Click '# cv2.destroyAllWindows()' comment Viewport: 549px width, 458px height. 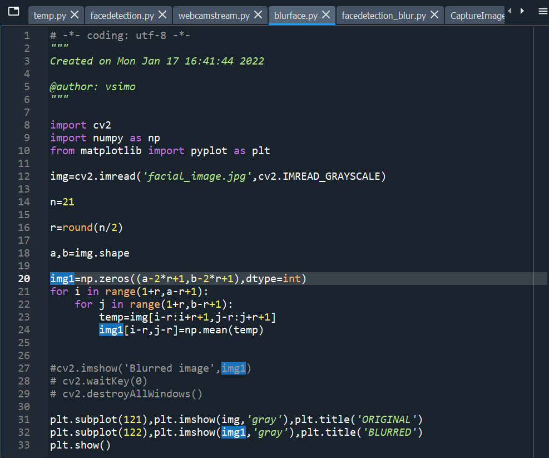tap(126, 394)
